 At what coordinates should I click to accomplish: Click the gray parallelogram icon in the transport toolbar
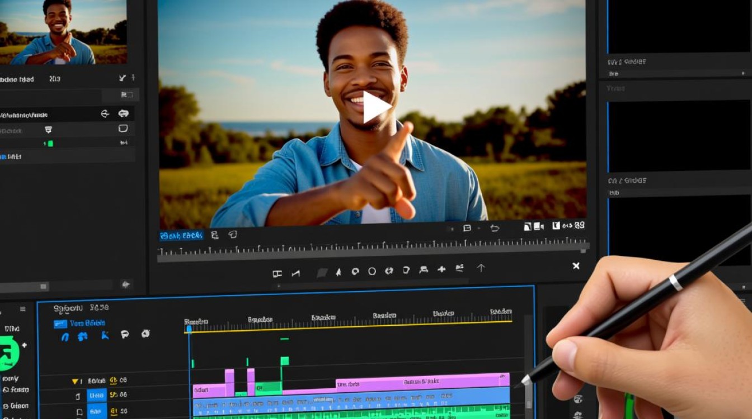pos(322,273)
